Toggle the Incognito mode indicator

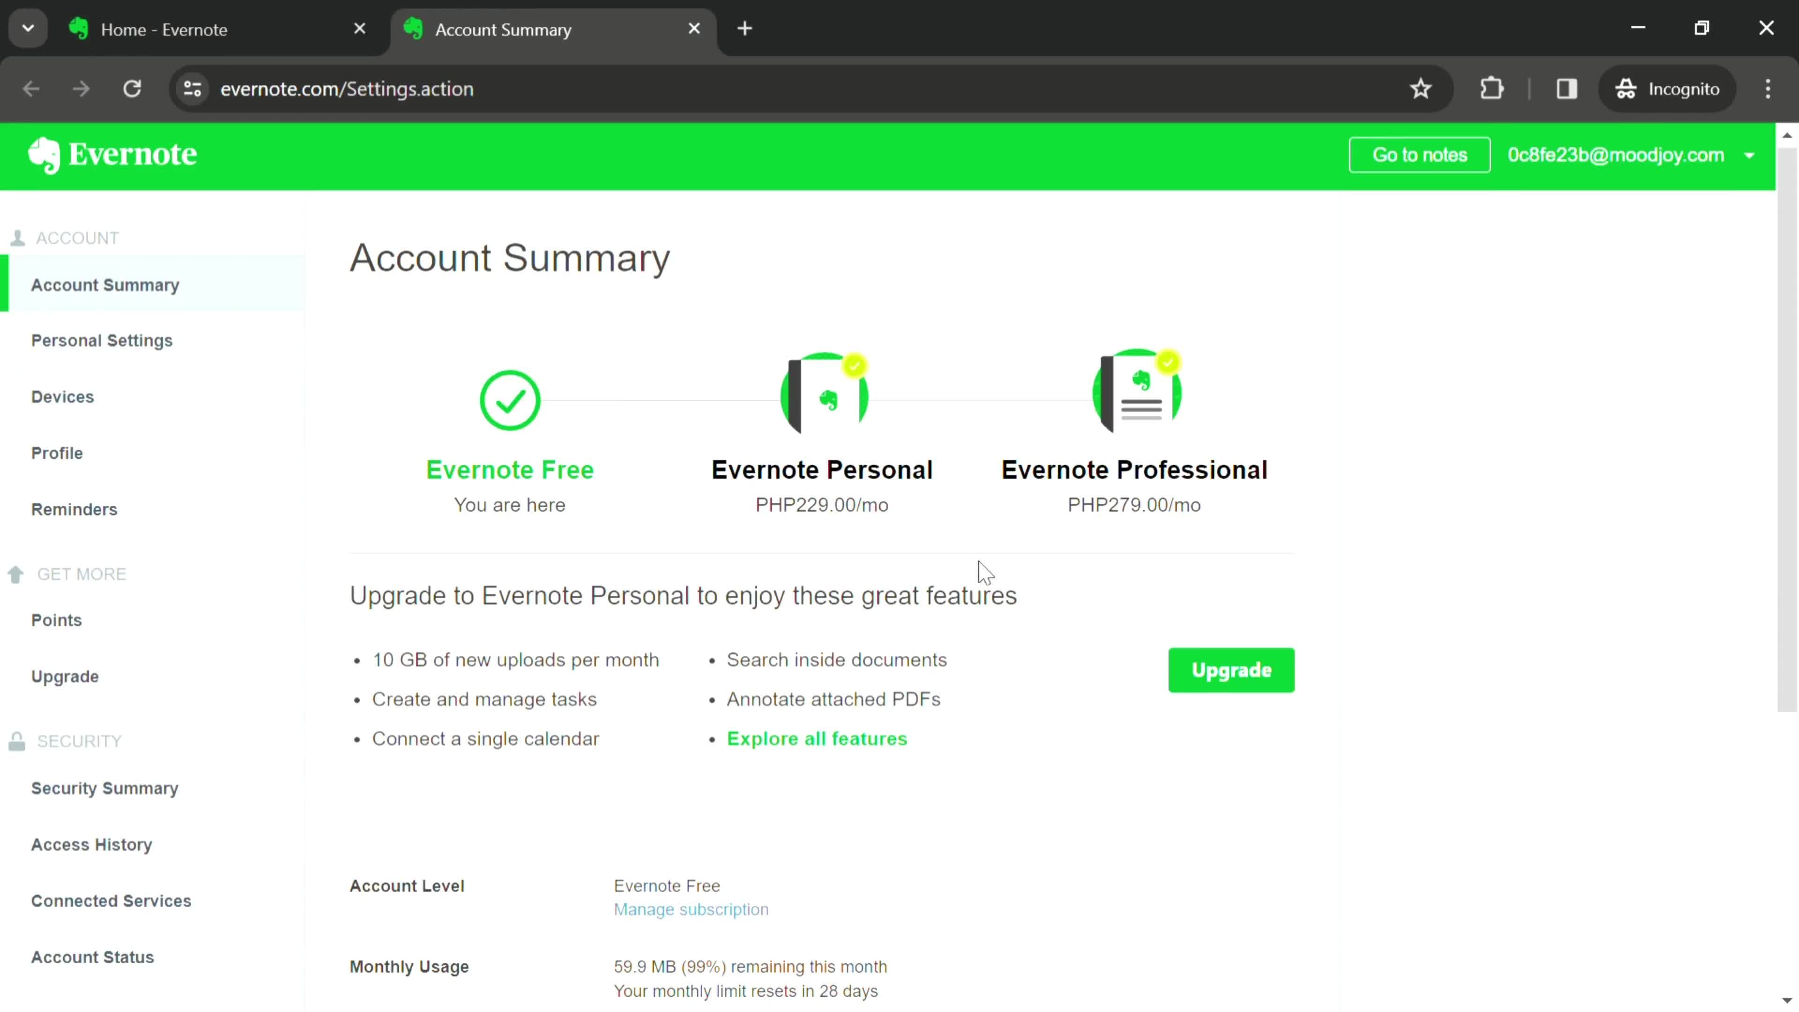tap(1675, 88)
